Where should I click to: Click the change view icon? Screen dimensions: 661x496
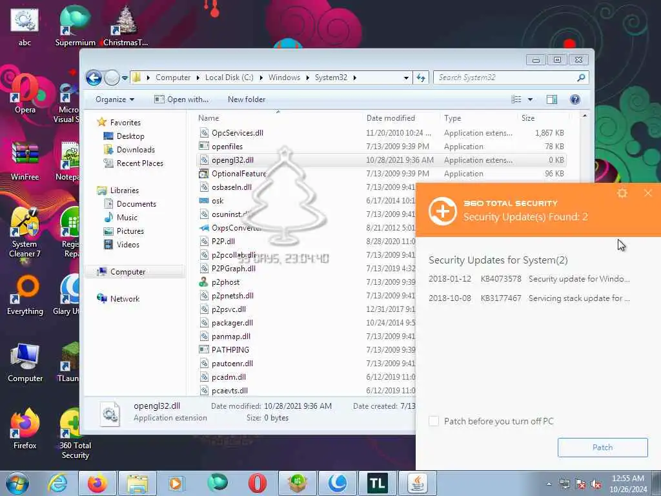click(516, 99)
